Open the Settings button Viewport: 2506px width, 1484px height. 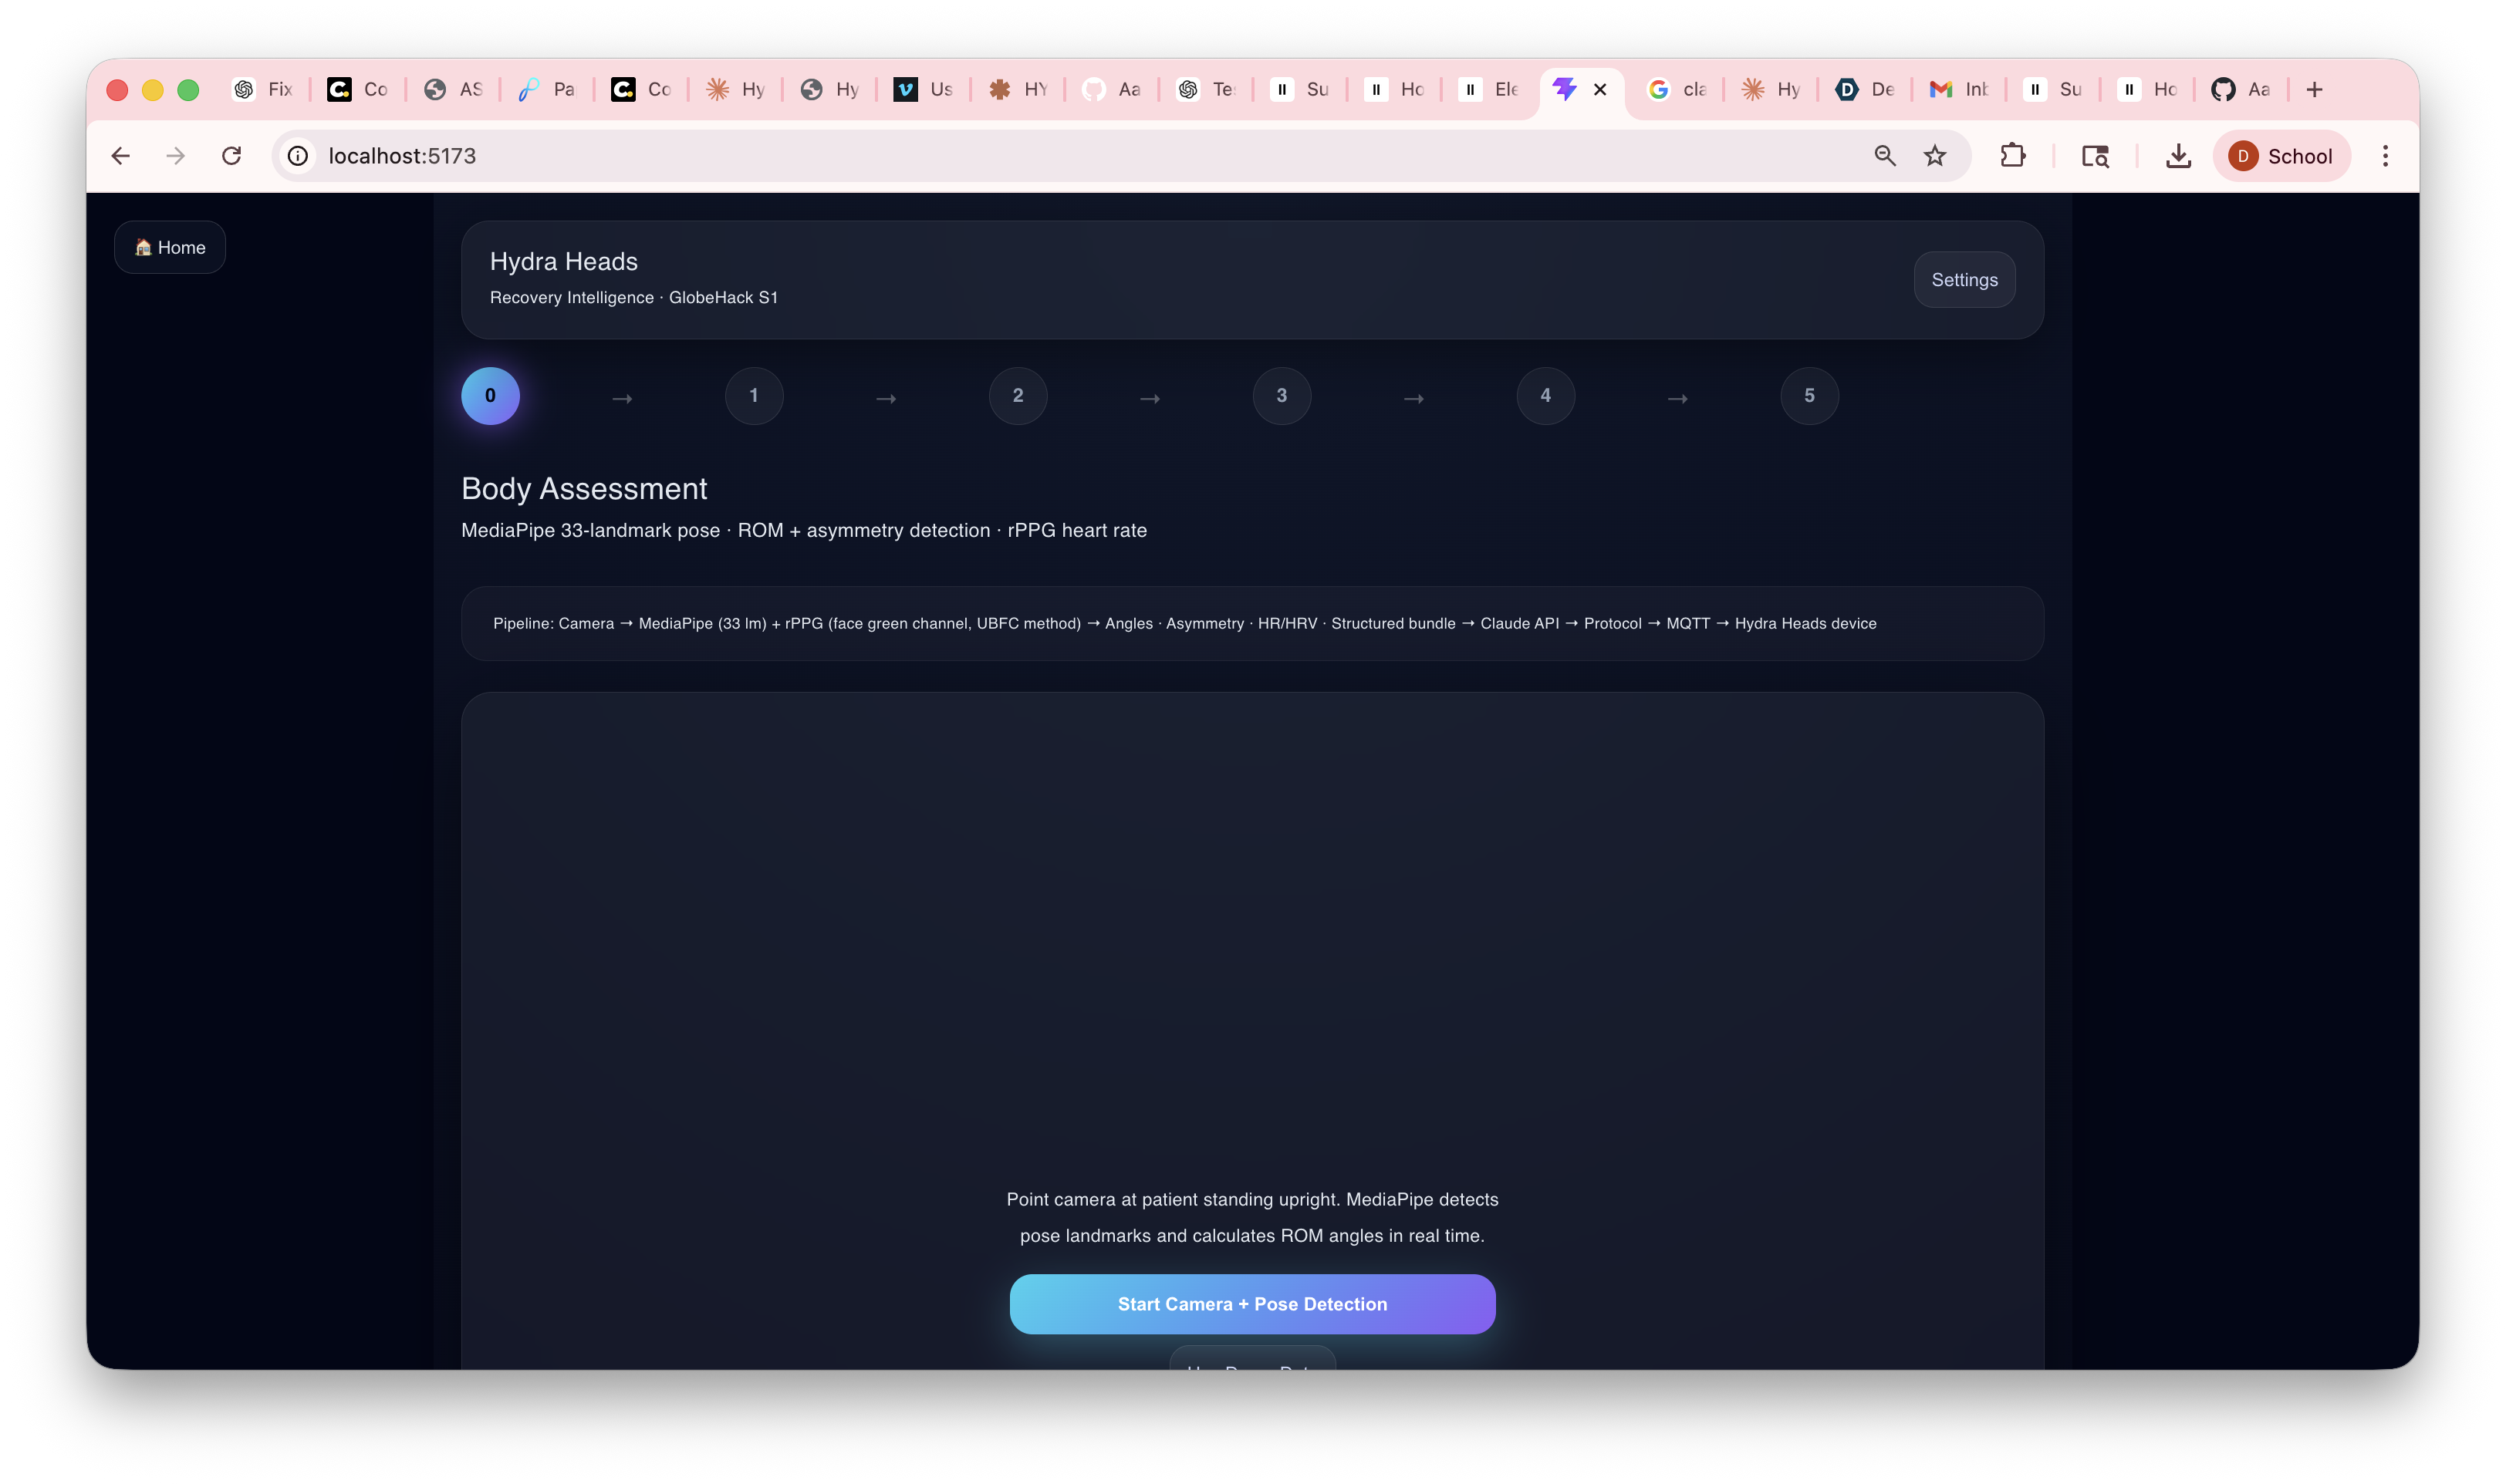point(1964,280)
